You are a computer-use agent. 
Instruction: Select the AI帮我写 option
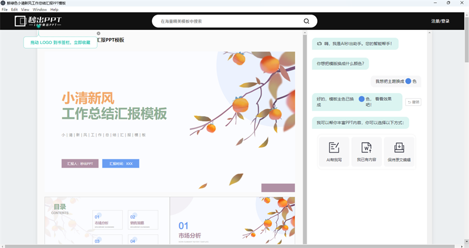click(334, 152)
